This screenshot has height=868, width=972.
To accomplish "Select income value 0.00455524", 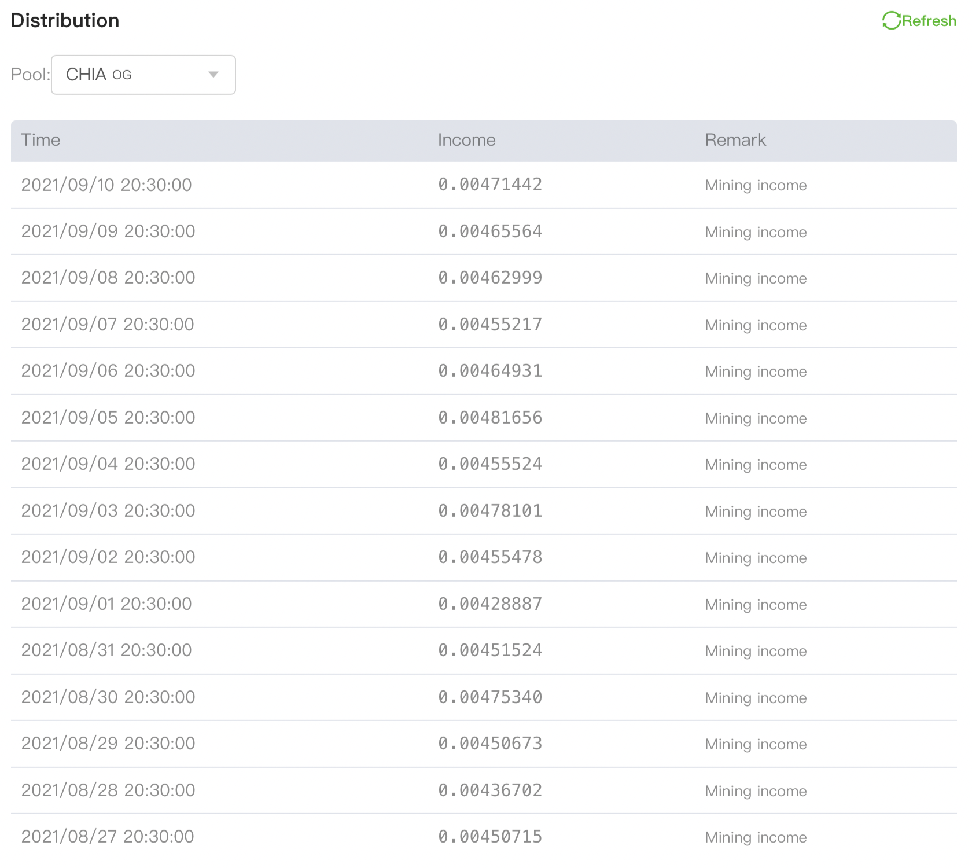I will coord(490,464).
